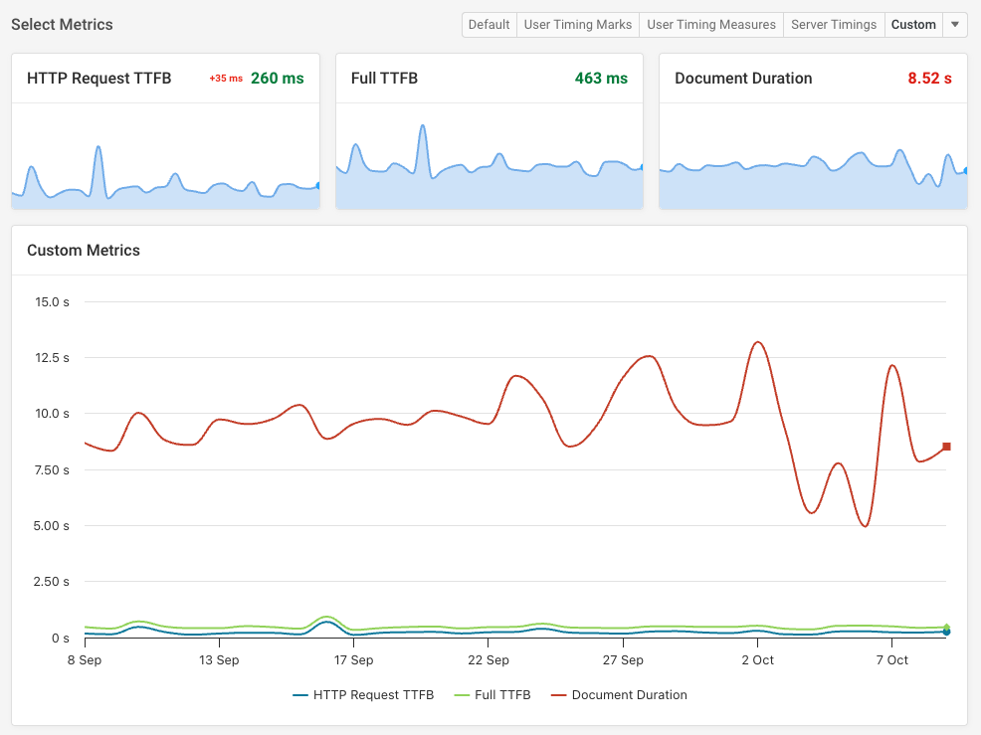
Task: Click the Select Metrics heading
Action: click(x=62, y=25)
